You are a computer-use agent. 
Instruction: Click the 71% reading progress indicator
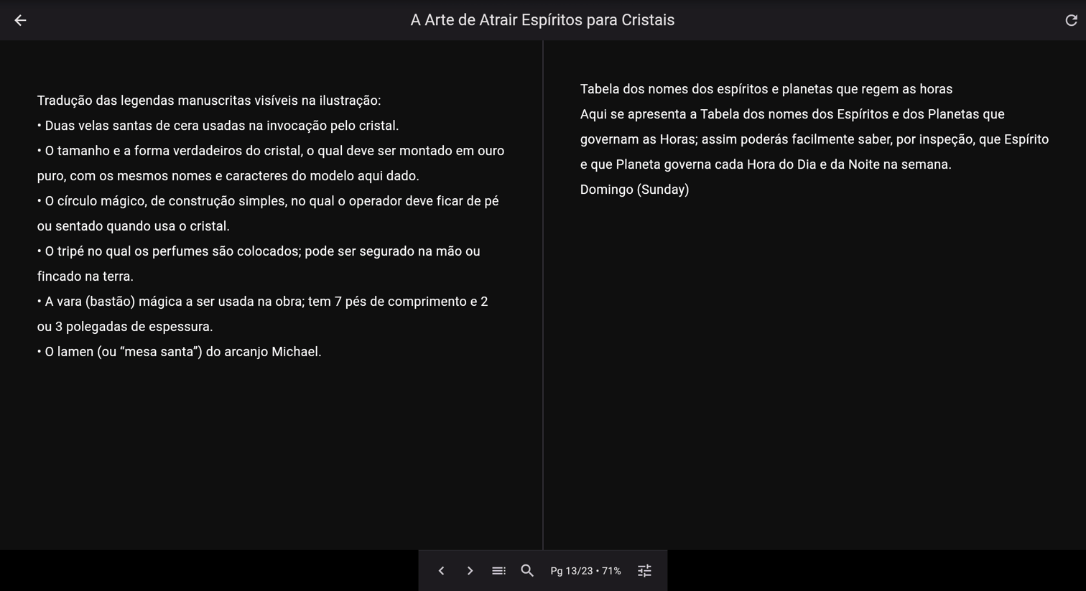[x=611, y=570]
